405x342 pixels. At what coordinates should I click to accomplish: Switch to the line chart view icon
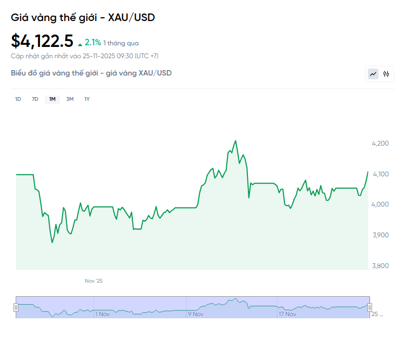pos(373,74)
